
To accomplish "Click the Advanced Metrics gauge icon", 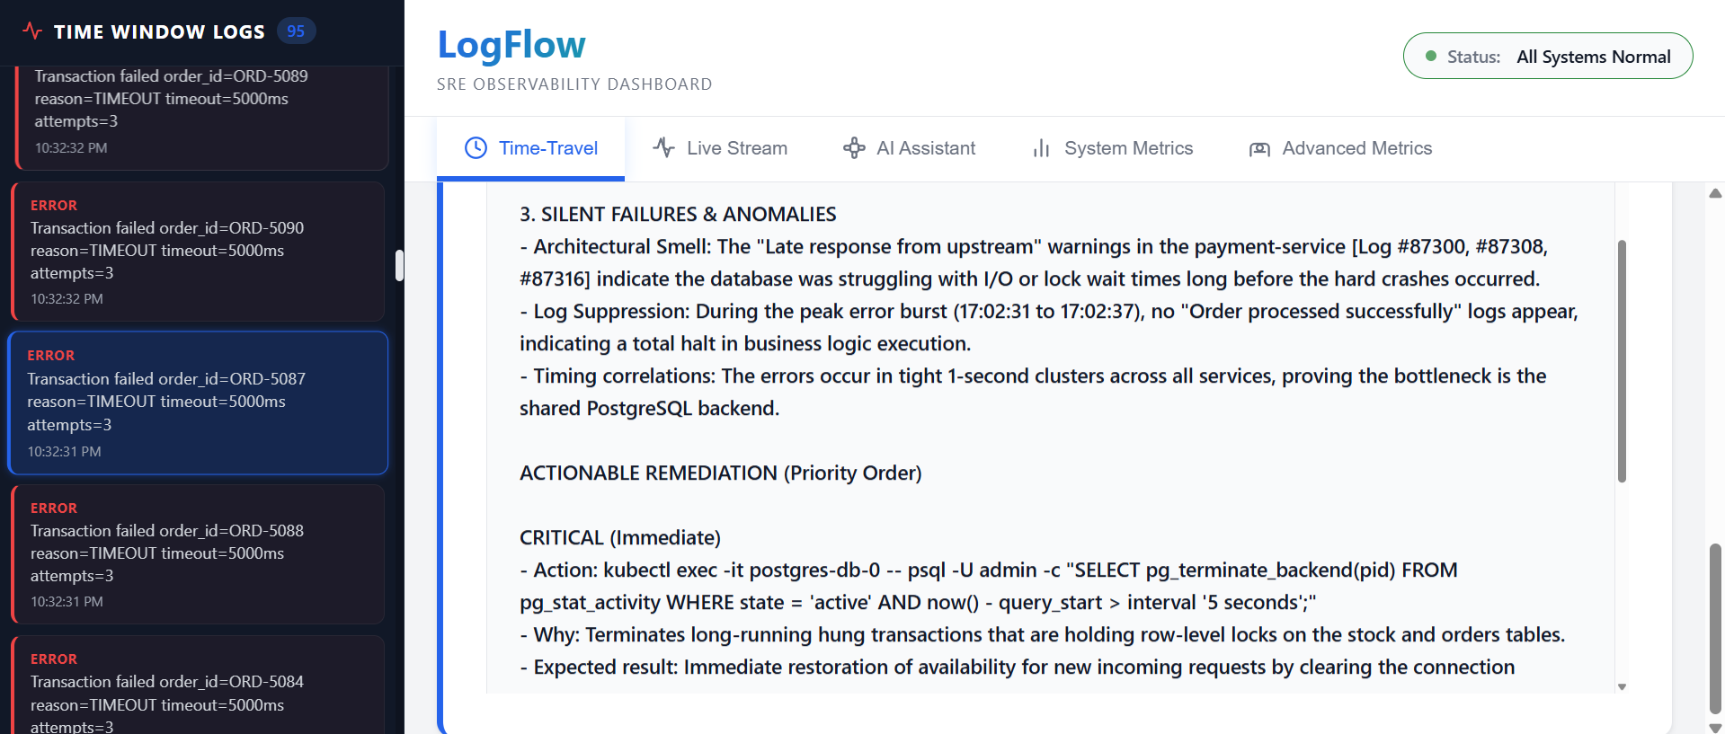I will 1259,149.
